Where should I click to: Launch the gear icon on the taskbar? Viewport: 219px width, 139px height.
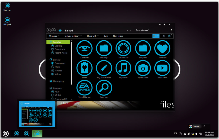(x=27, y=134)
